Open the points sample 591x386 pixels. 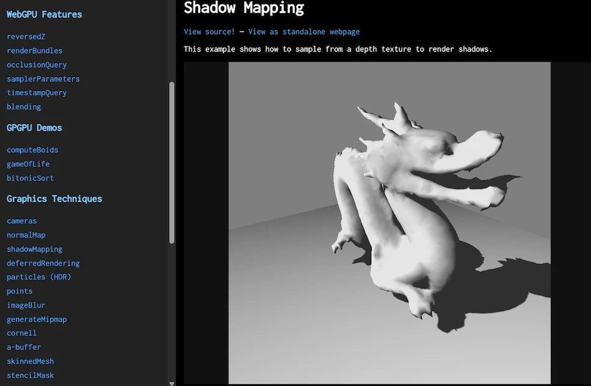click(19, 291)
